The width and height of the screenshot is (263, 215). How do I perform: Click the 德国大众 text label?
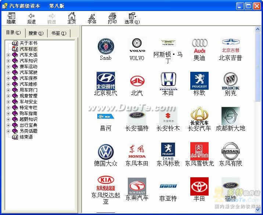pos(105,163)
